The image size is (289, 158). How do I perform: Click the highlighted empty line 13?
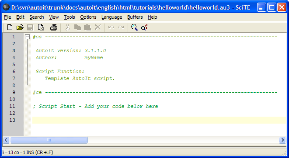[159, 120]
